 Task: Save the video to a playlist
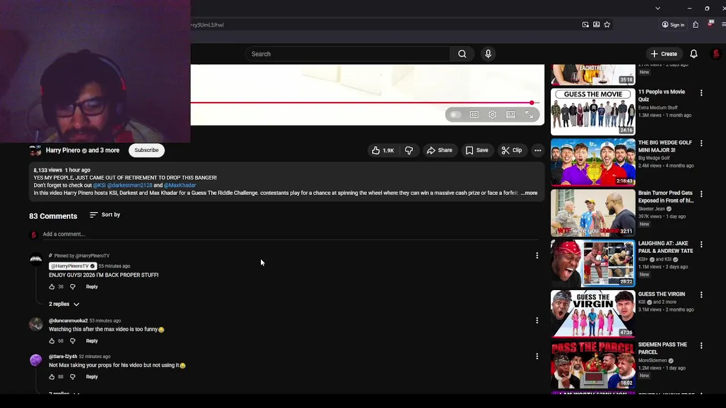pos(476,150)
